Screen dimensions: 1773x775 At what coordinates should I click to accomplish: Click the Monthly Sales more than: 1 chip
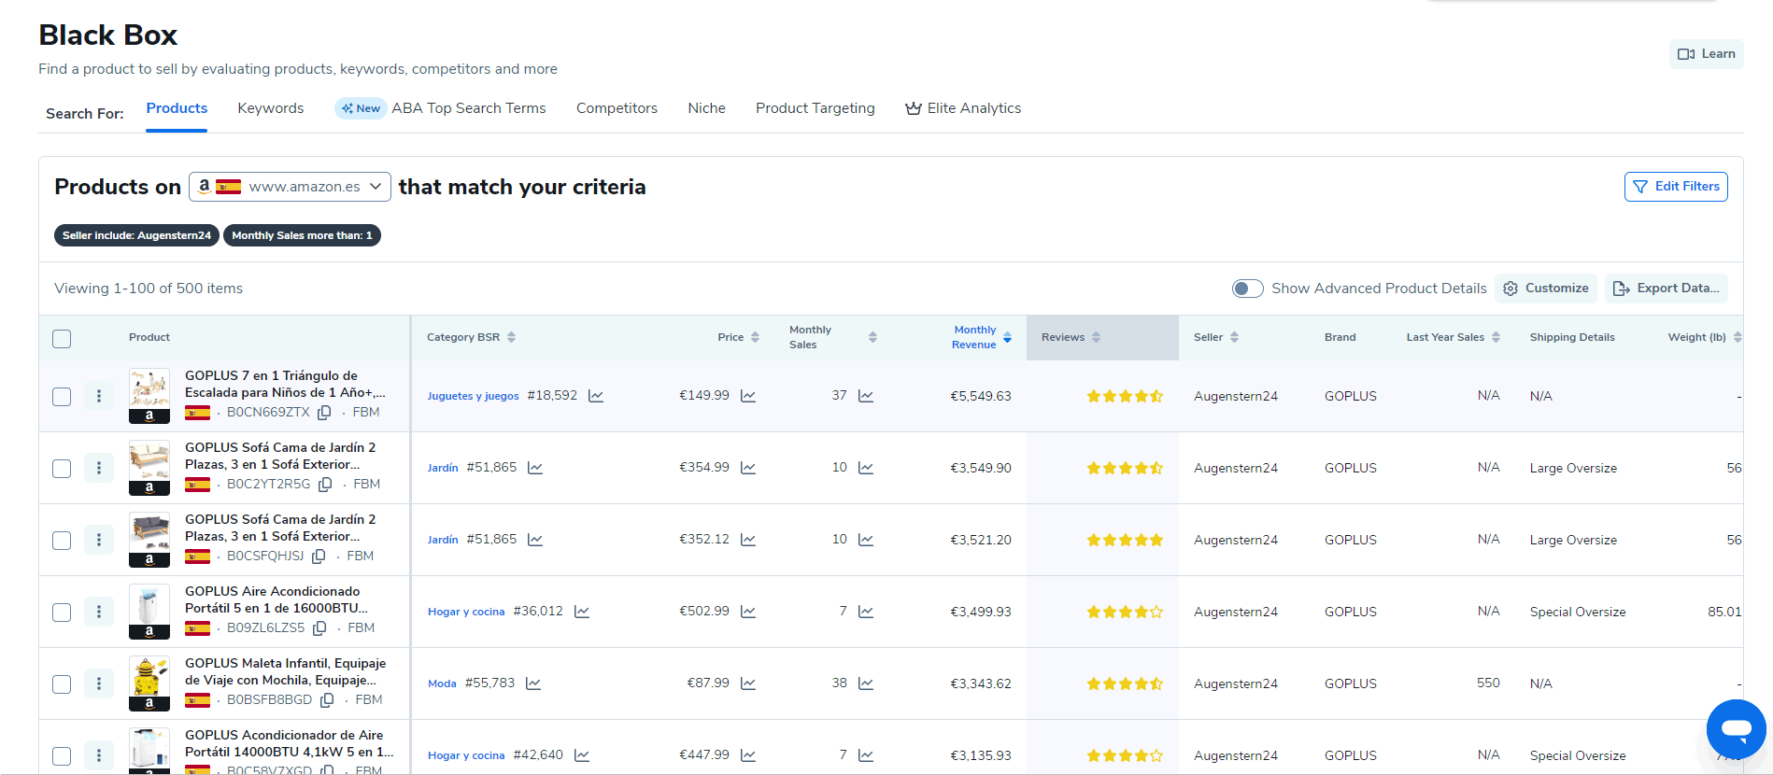tap(302, 235)
